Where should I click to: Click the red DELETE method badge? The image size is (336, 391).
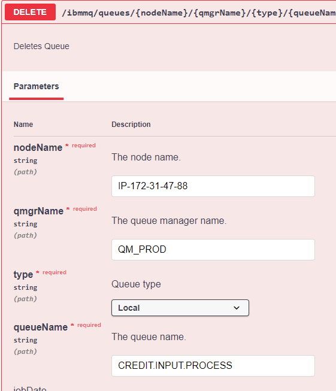[x=30, y=12]
